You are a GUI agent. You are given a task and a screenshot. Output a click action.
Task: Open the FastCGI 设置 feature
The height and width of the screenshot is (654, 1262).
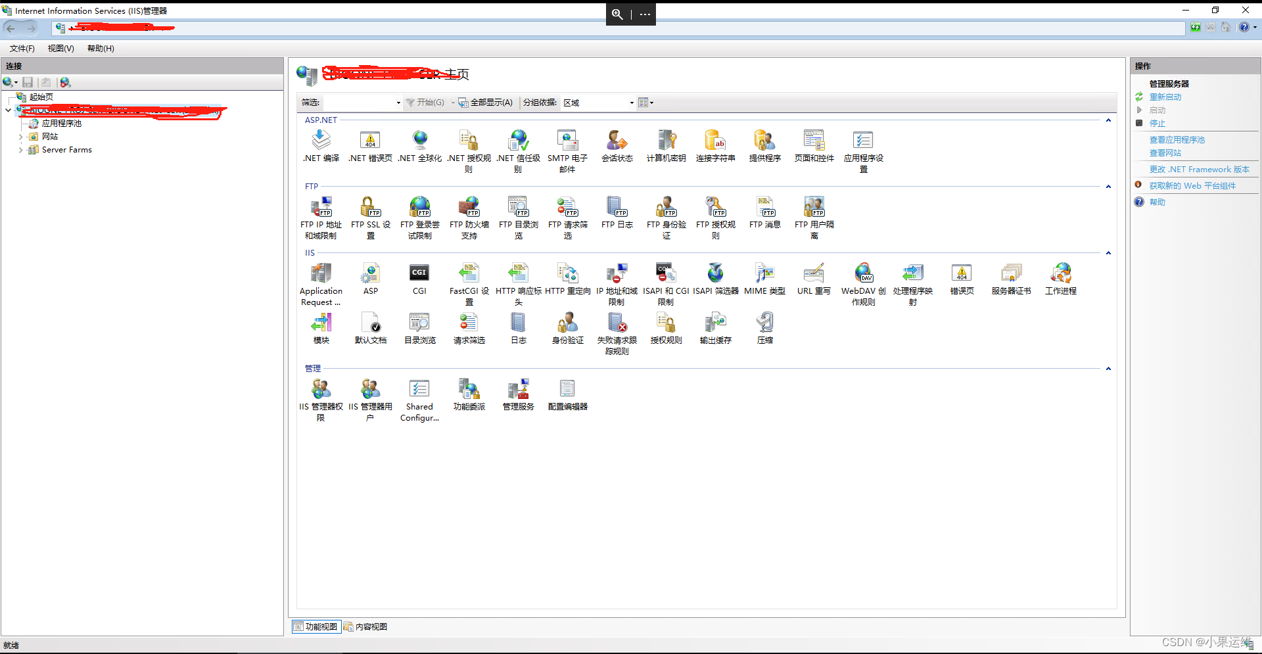pos(469,284)
